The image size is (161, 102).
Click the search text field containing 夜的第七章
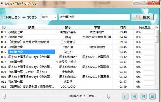pos(94,17)
